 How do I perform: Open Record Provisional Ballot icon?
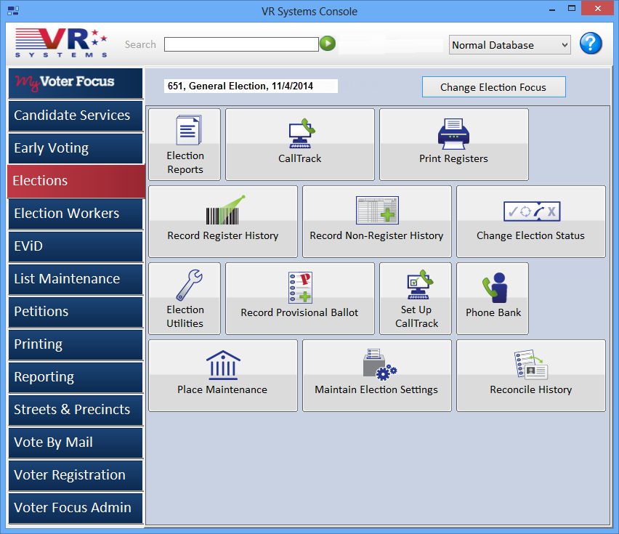click(x=300, y=287)
